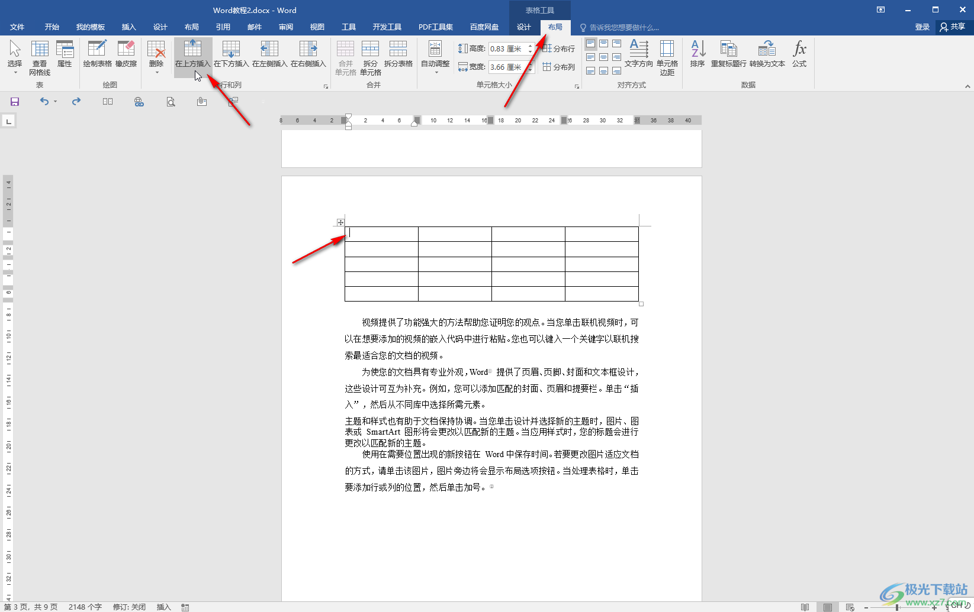
Task: Insert a 公式 (Formula) via fx icon
Action: click(x=799, y=53)
